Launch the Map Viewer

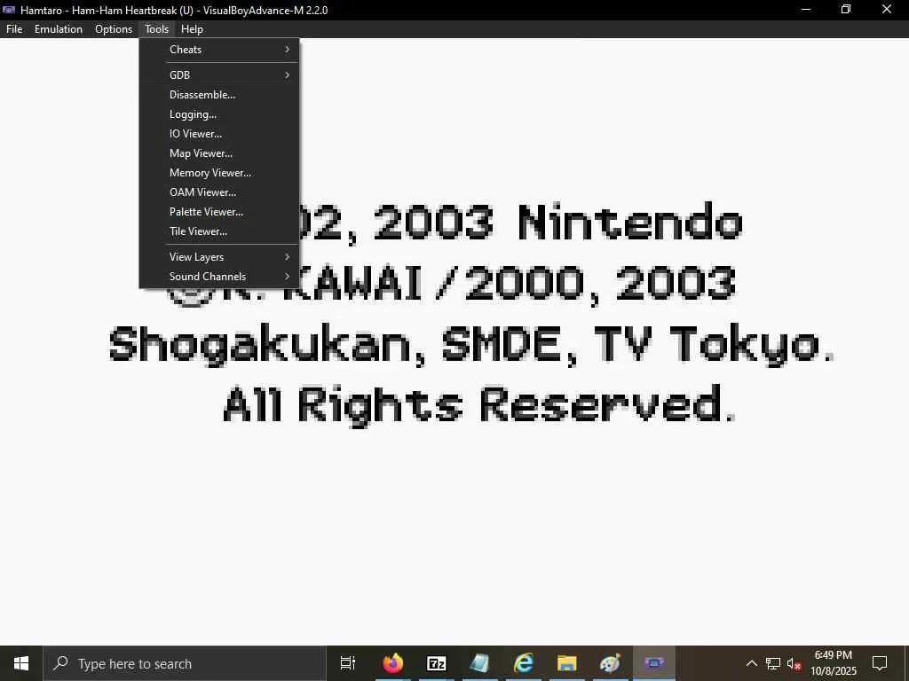tap(219, 153)
